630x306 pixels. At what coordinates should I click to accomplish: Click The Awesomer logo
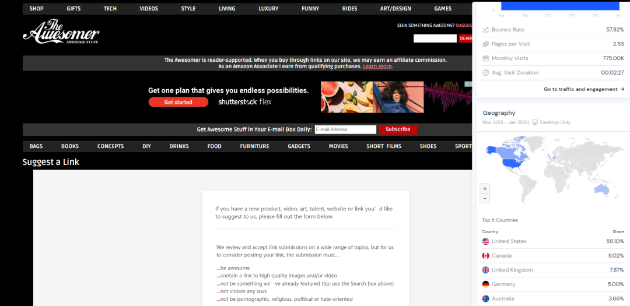61,31
